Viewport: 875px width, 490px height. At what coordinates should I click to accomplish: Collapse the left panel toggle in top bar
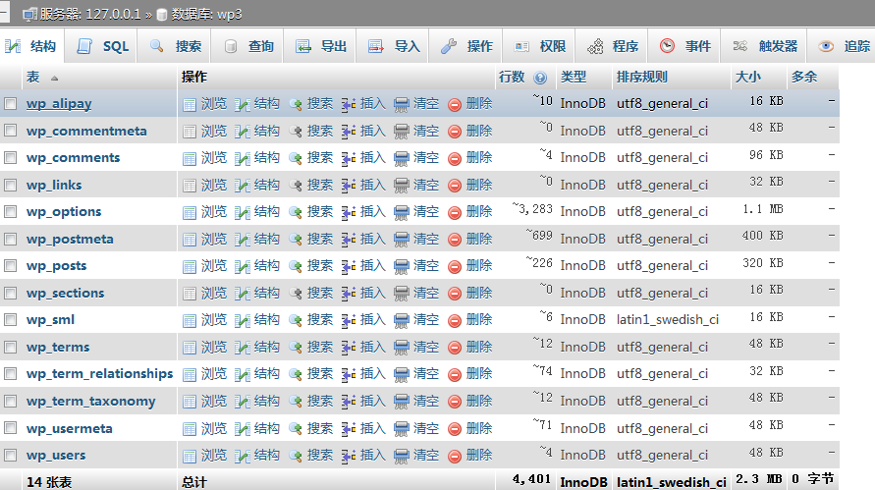pyautogui.click(x=5, y=14)
